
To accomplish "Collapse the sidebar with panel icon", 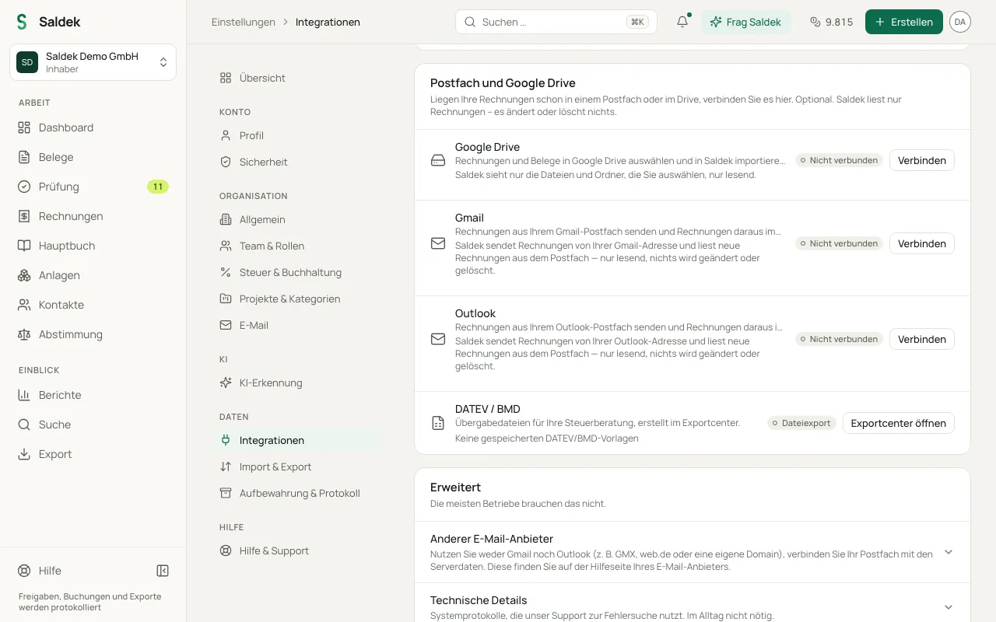I will coord(163,571).
